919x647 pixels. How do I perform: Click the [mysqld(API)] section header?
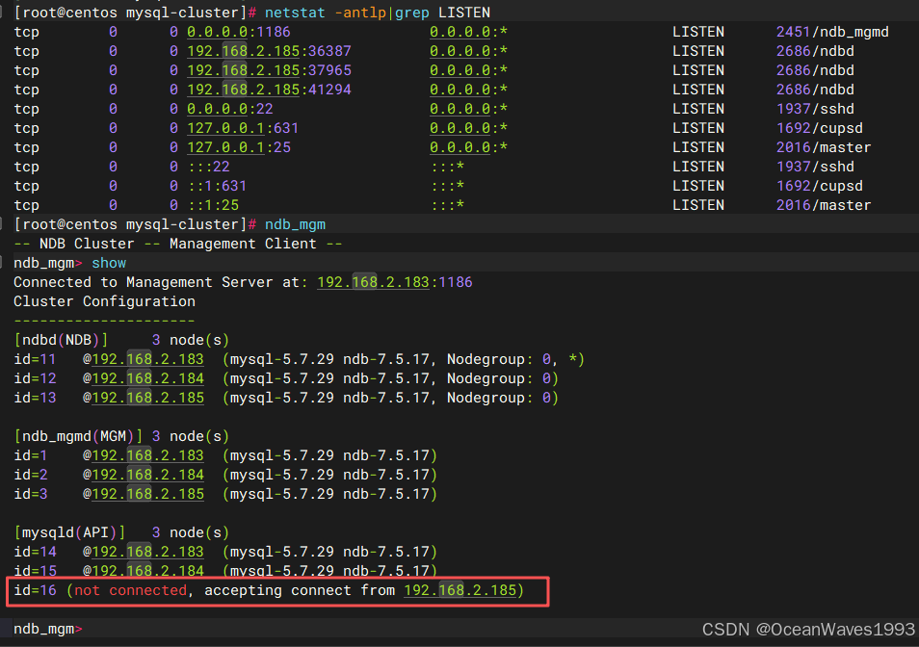coord(69,532)
